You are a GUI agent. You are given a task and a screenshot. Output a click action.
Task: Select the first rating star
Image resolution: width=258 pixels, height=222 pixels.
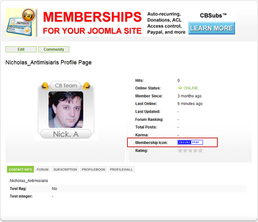click(x=180, y=150)
